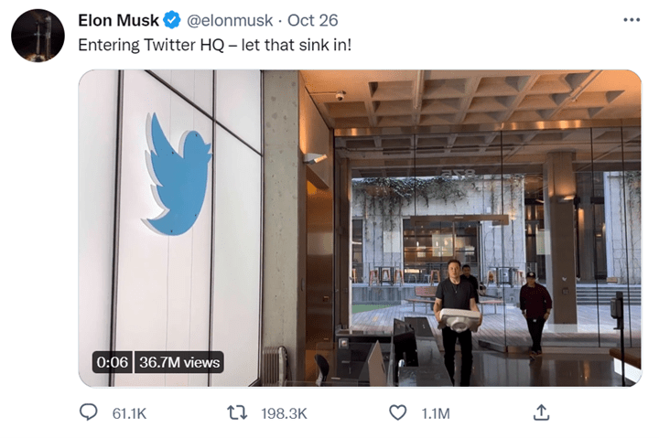Screen dimensions: 659x438
Task: Click the 36.7M views label
Action: (179, 362)
